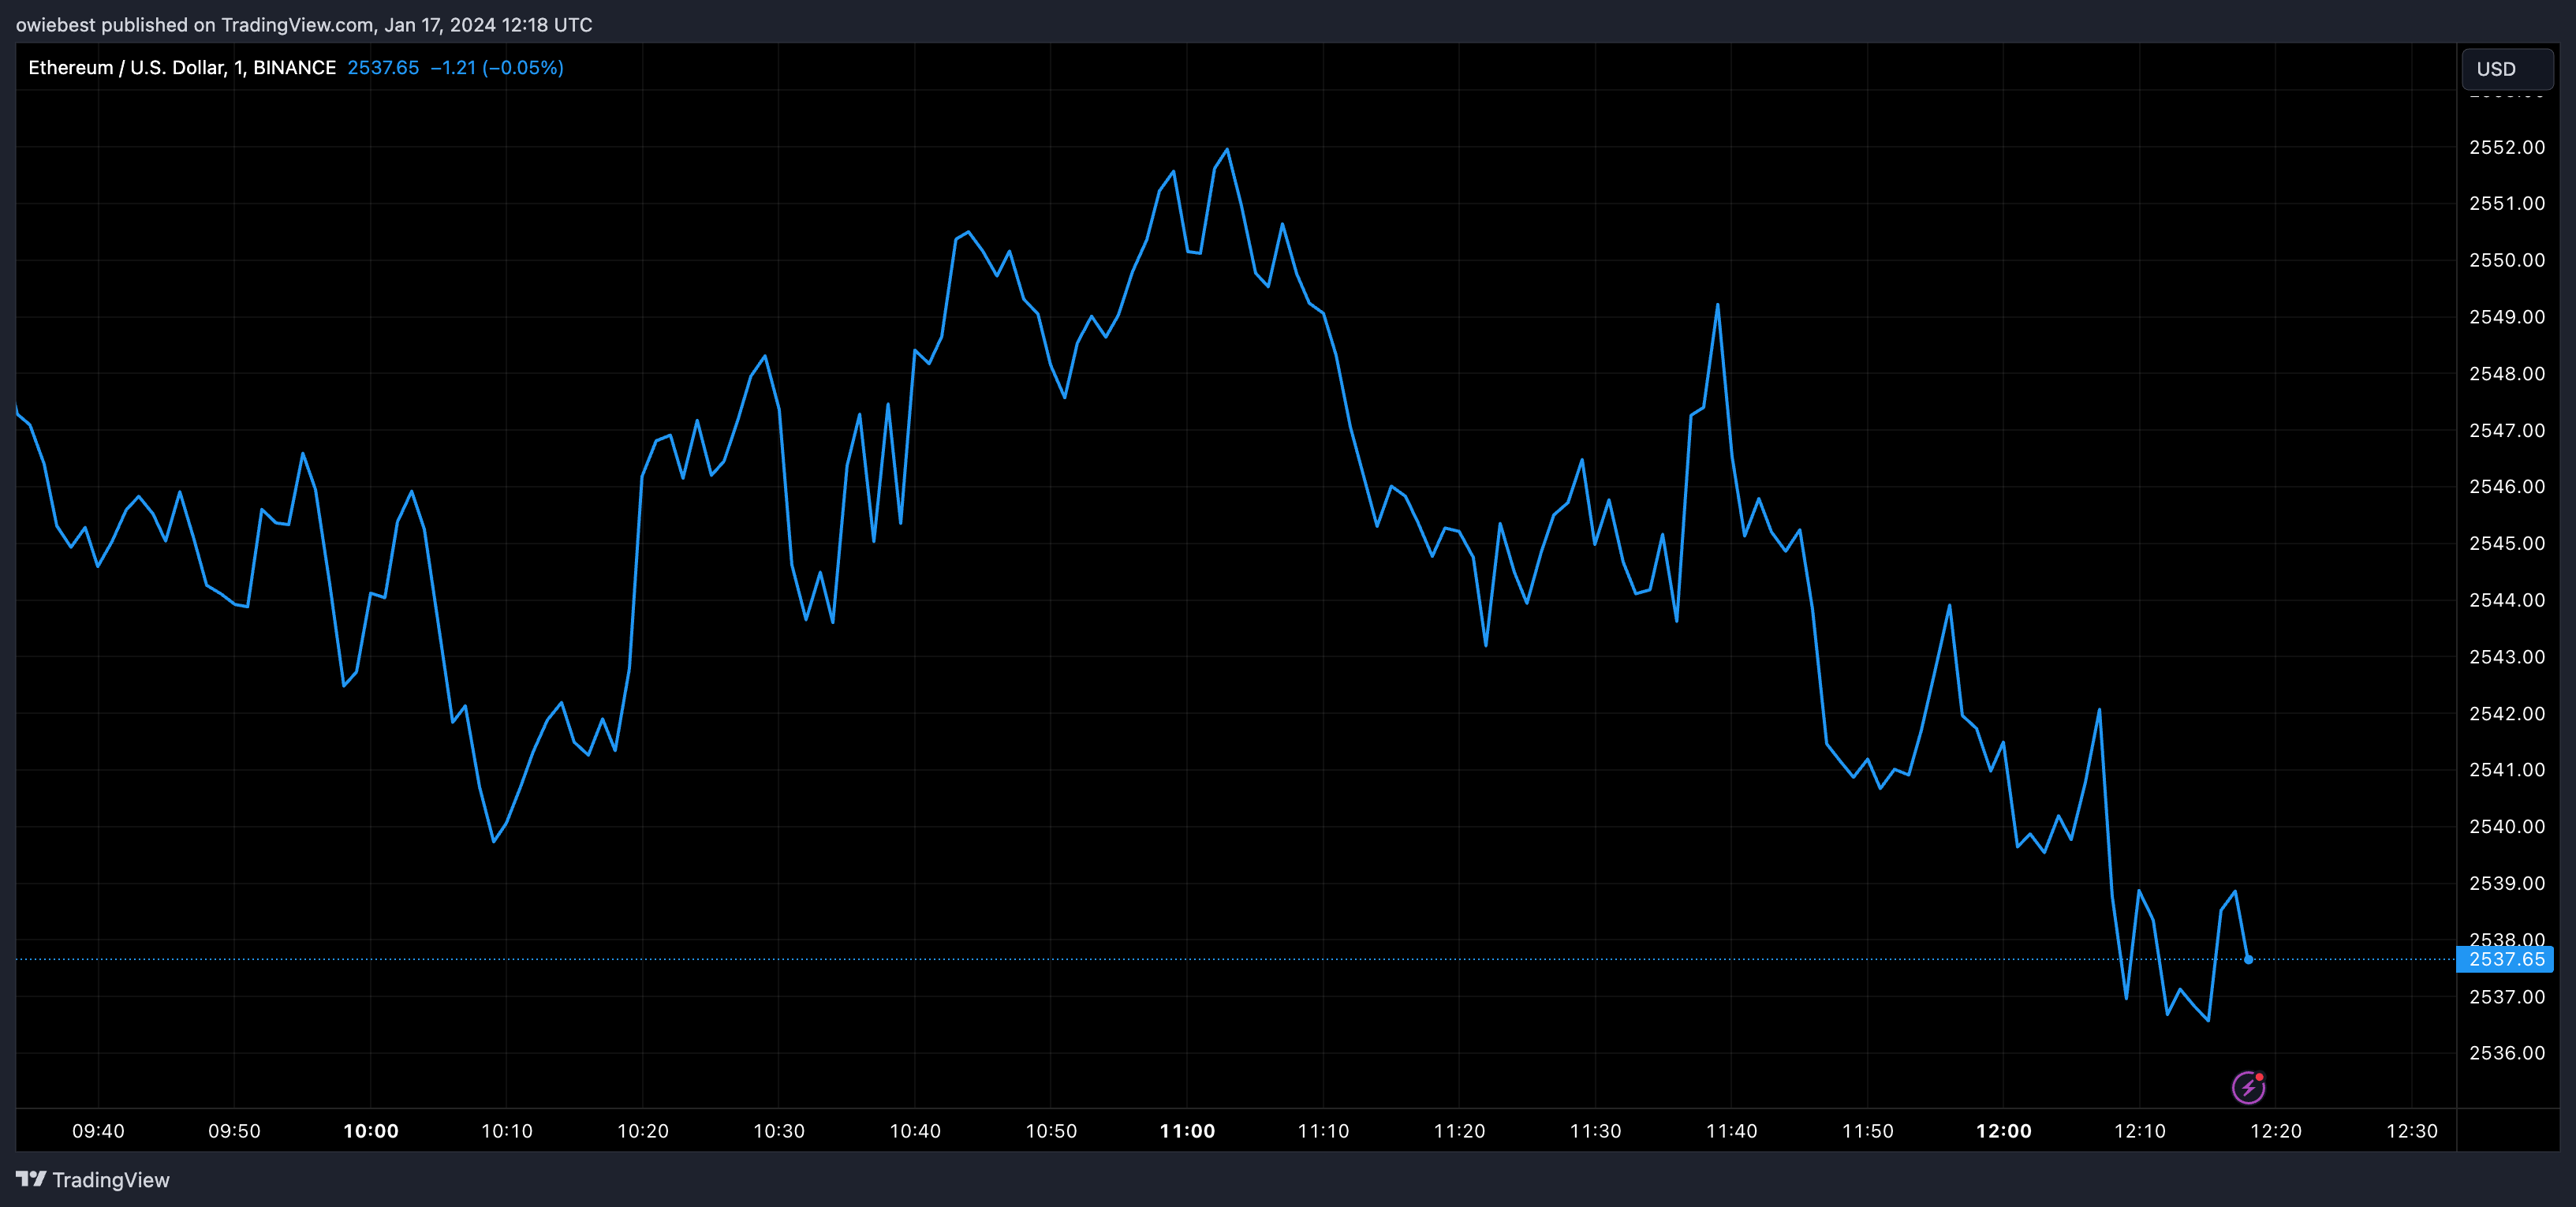This screenshot has width=2576, height=1207.
Task: Click the 2551.00 price axis label
Action: tap(2507, 204)
